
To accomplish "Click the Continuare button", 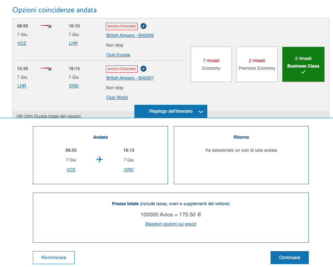I will click(x=289, y=258).
